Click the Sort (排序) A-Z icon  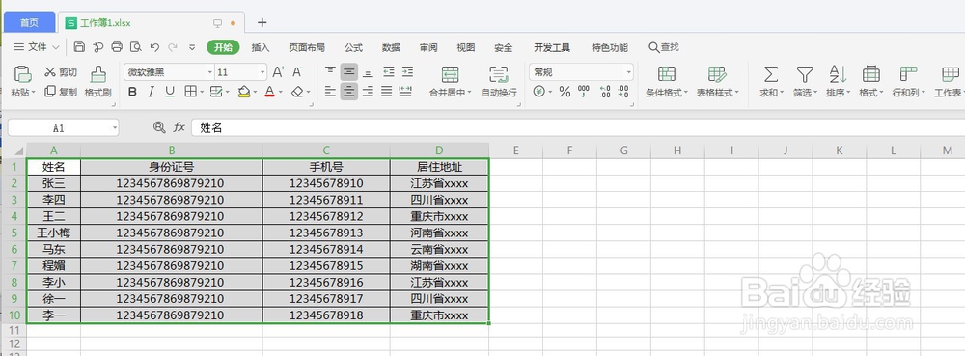click(x=838, y=74)
